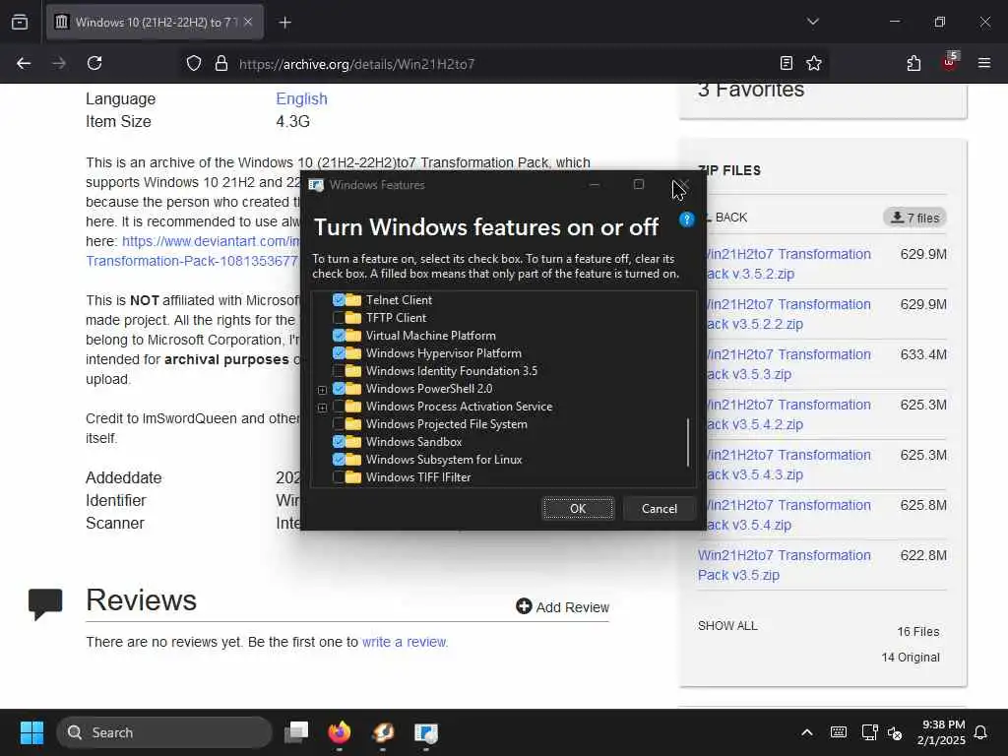The height and width of the screenshot is (756, 1008).
Task: Click the Windows Features list scrollbar
Action: 688,442
